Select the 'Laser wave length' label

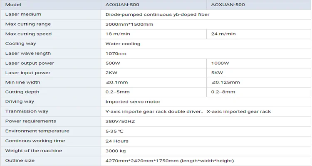[x=28, y=54]
